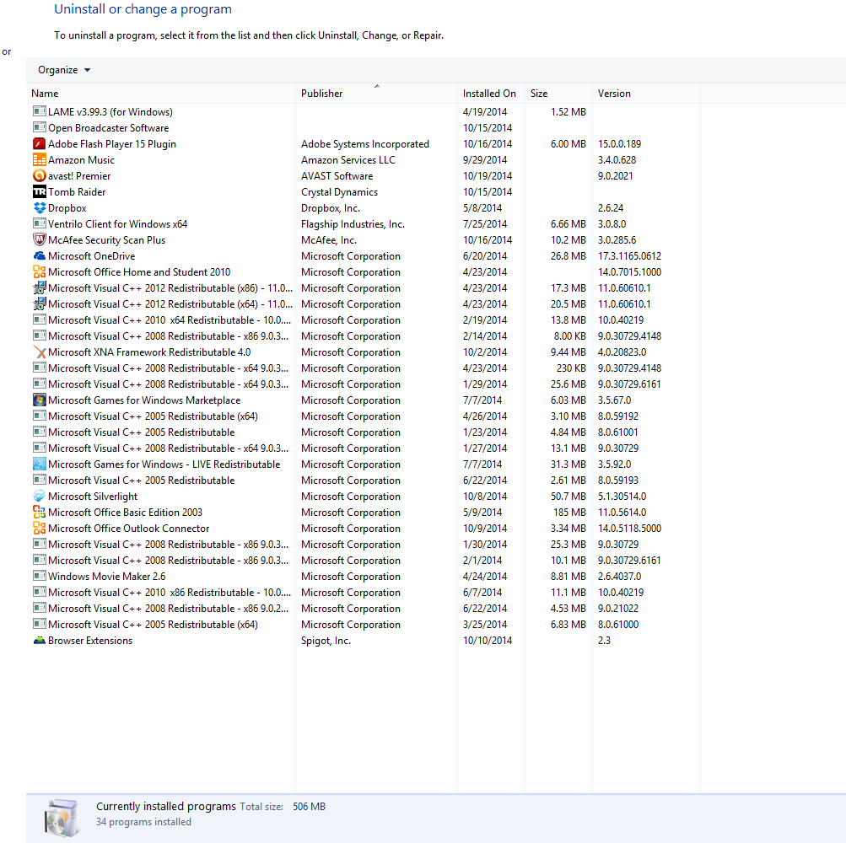846x843 pixels.
Task: Click the 185 MB size value
Action: [569, 513]
